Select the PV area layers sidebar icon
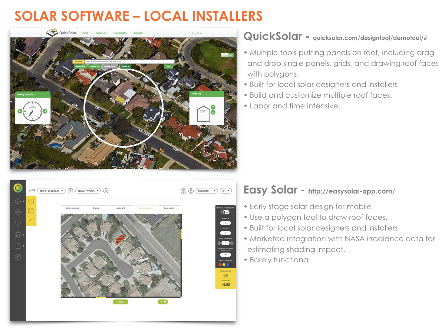445x333 pixels. (17, 201)
